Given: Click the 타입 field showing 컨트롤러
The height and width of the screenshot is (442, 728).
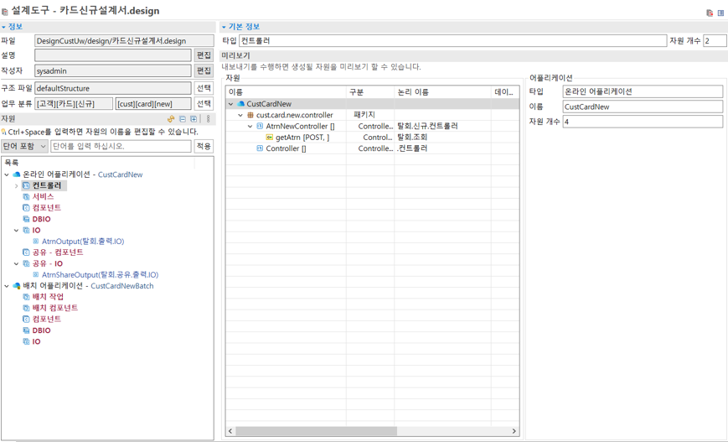Looking at the screenshot, I should click(x=452, y=41).
